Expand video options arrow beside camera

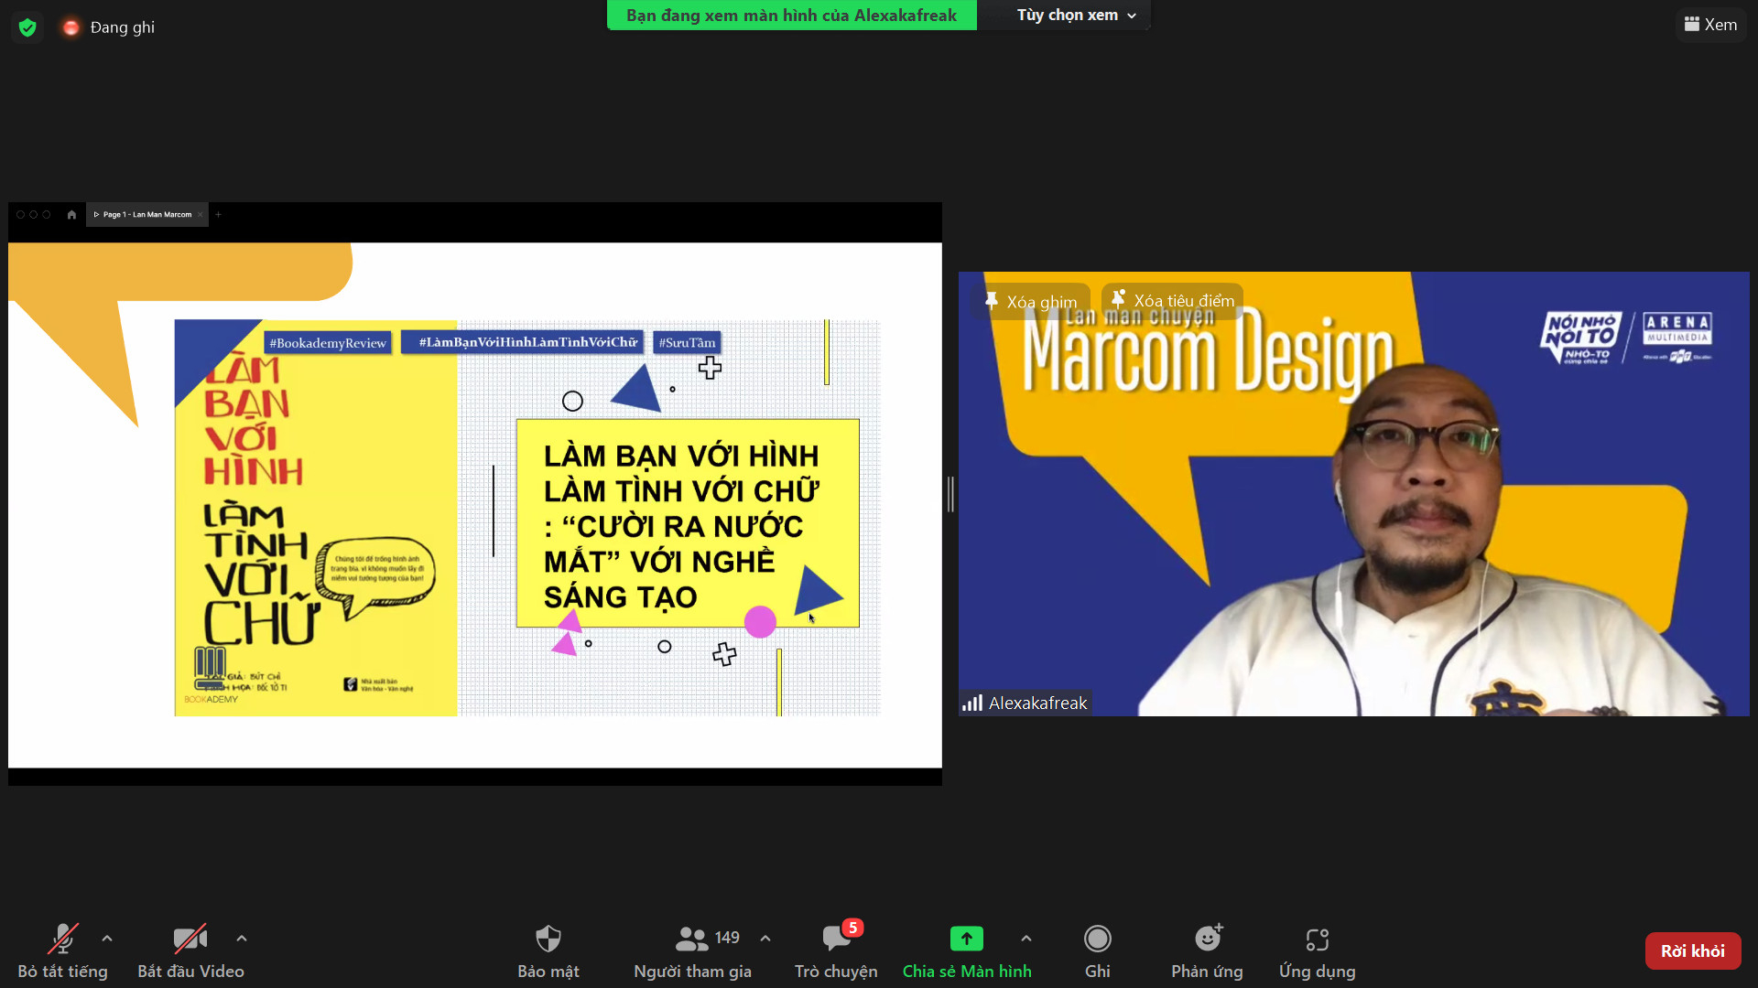coord(242,939)
